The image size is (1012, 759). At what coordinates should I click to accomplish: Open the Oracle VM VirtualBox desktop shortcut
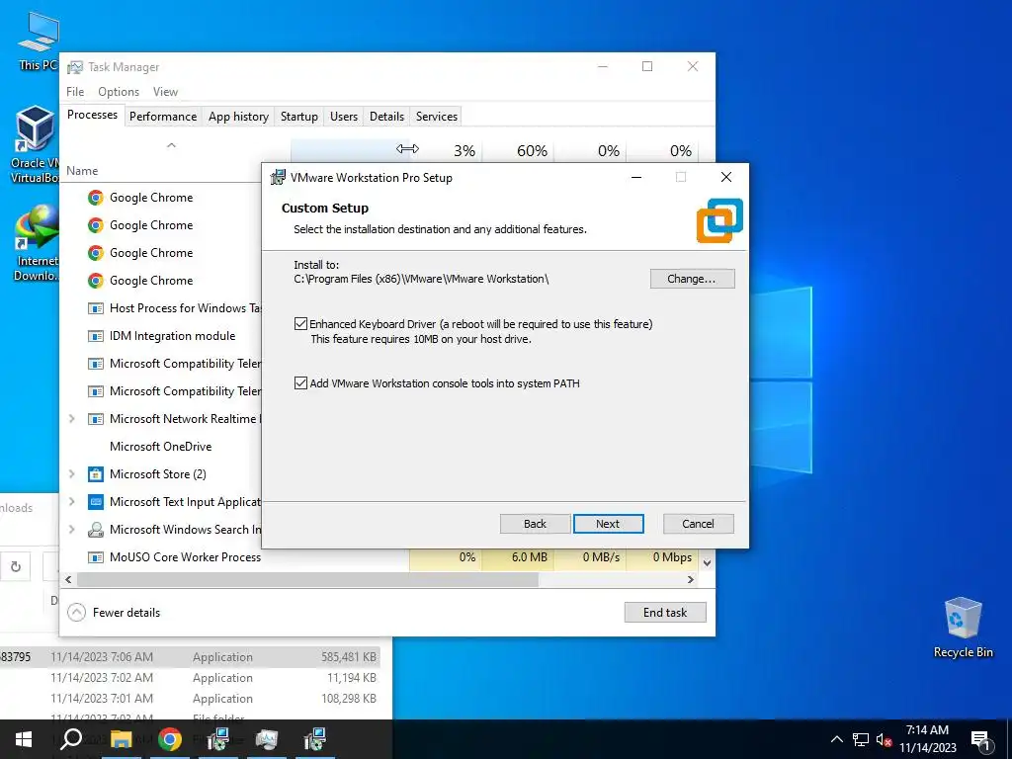pyautogui.click(x=33, y=144)
